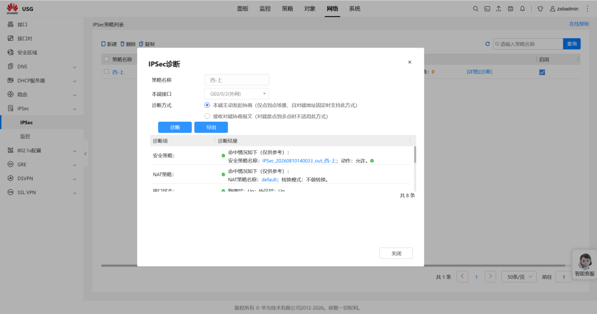The image size is (597, 314).
Task: Click the GRE sidebar icon
Action: coord(11,164)
